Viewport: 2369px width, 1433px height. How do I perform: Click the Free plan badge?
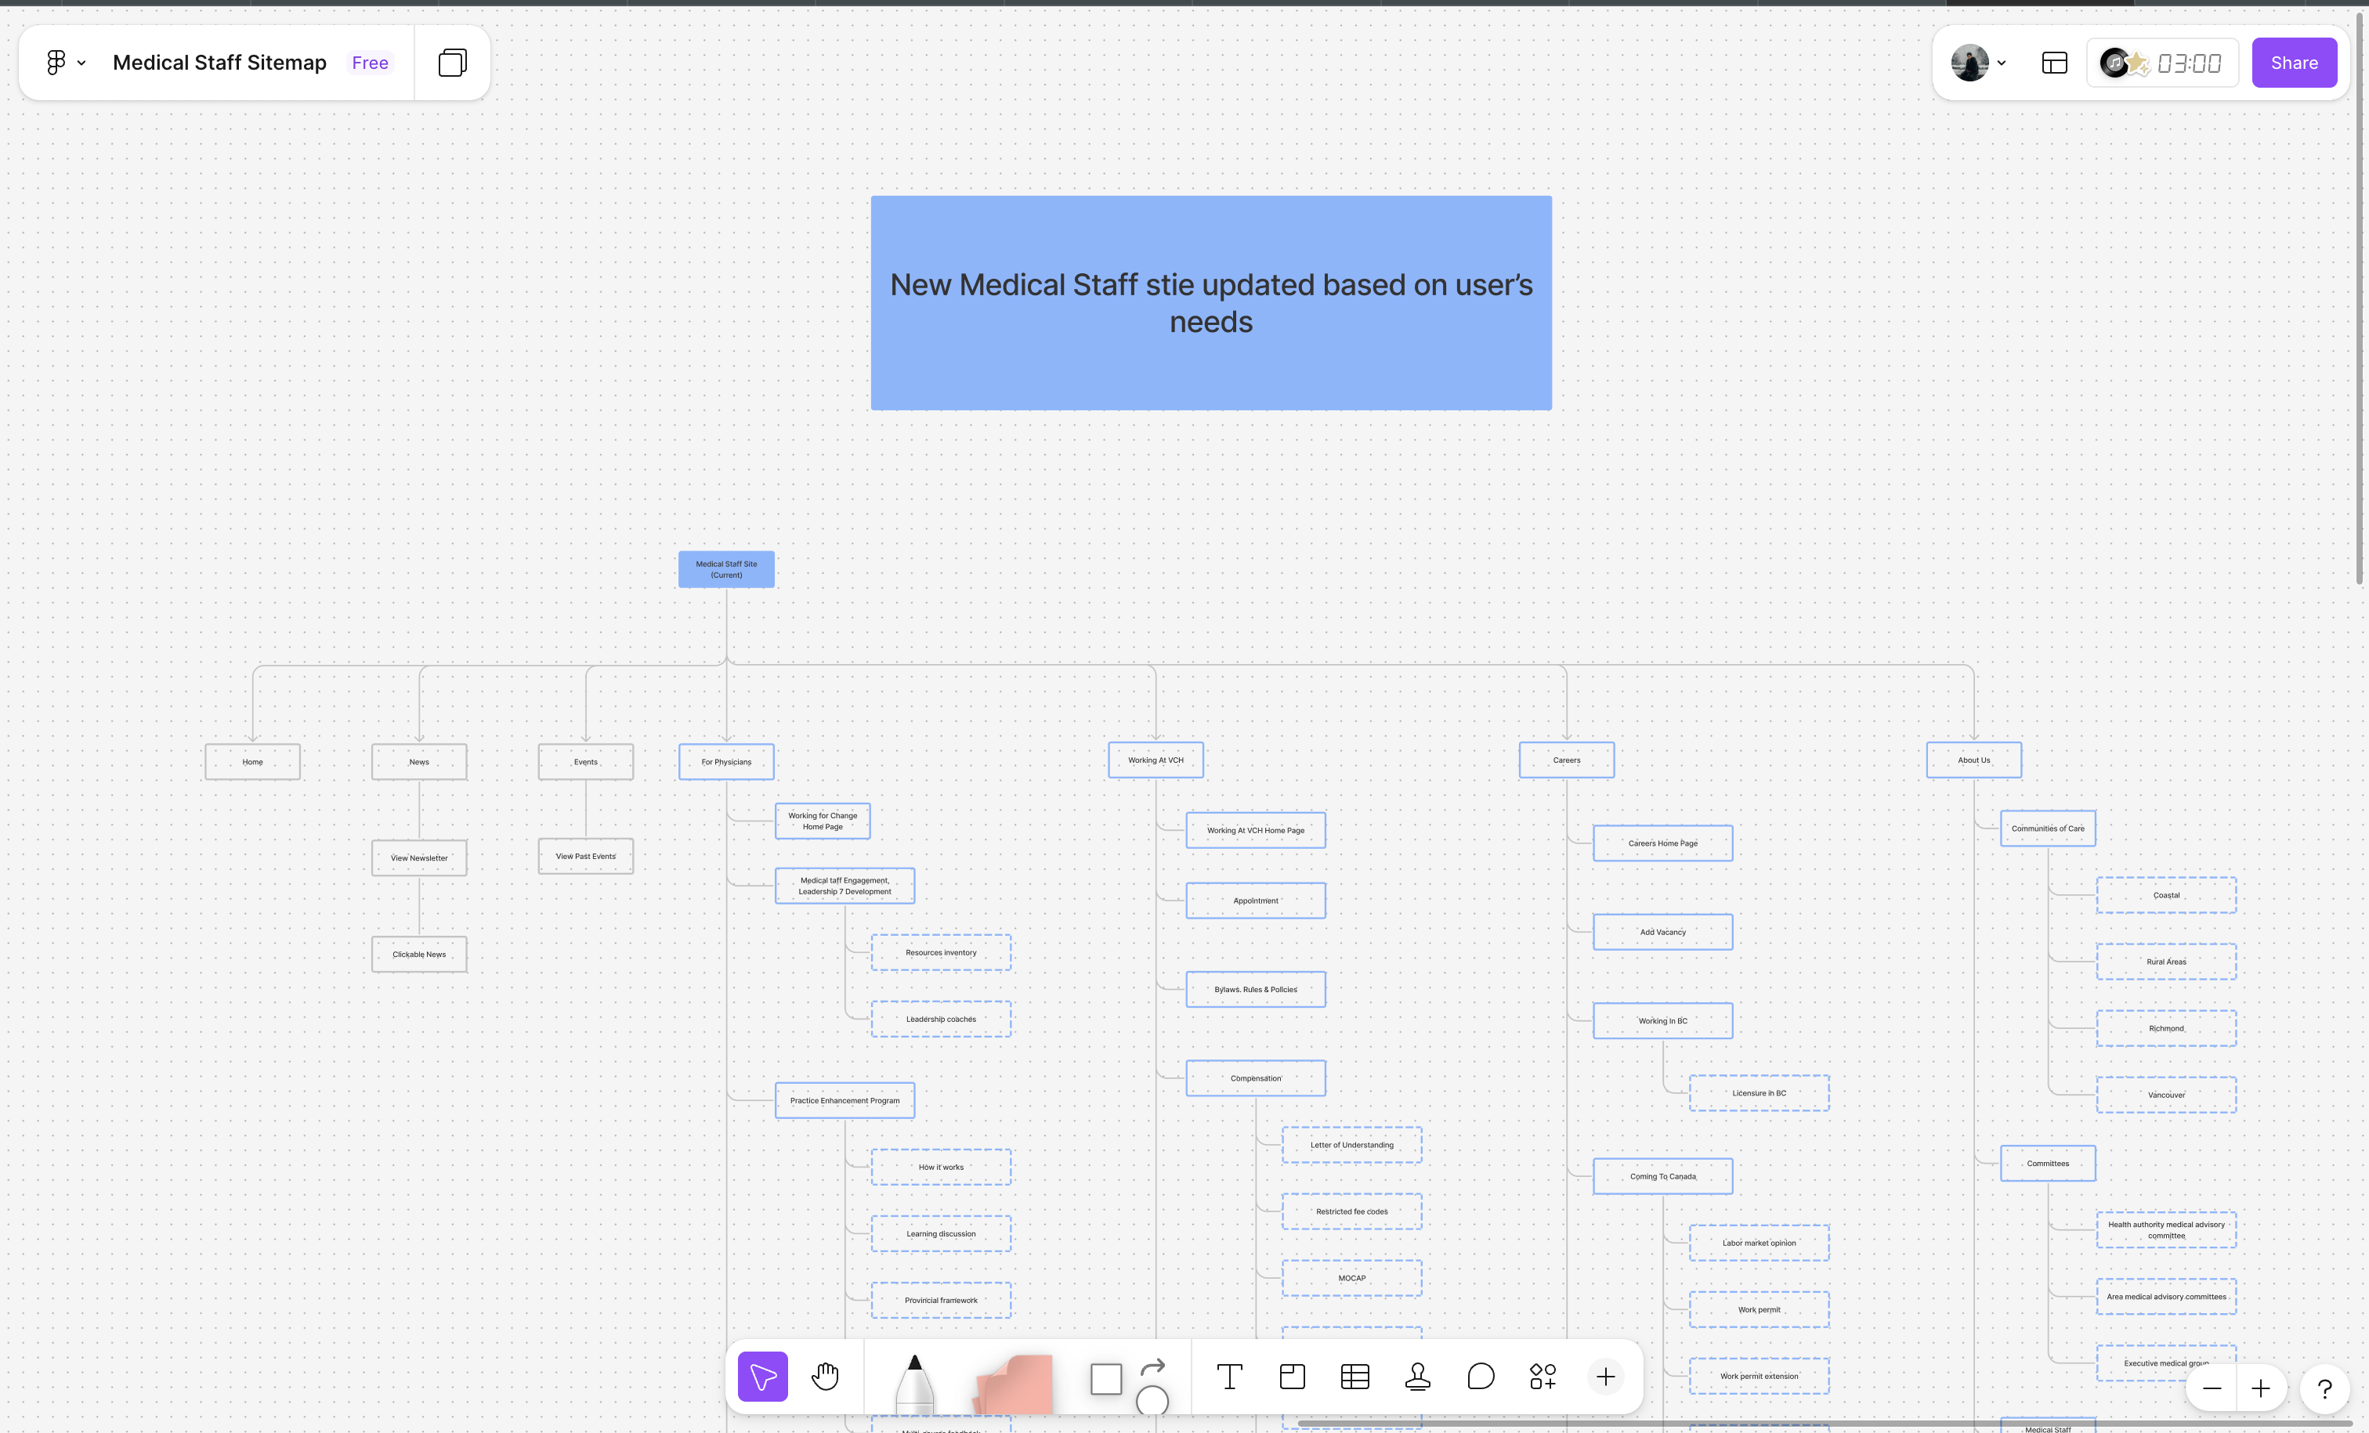(370, 63)
